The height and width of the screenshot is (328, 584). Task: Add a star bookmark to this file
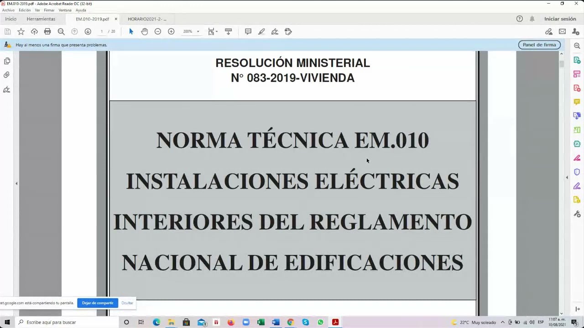pos(21,31)
